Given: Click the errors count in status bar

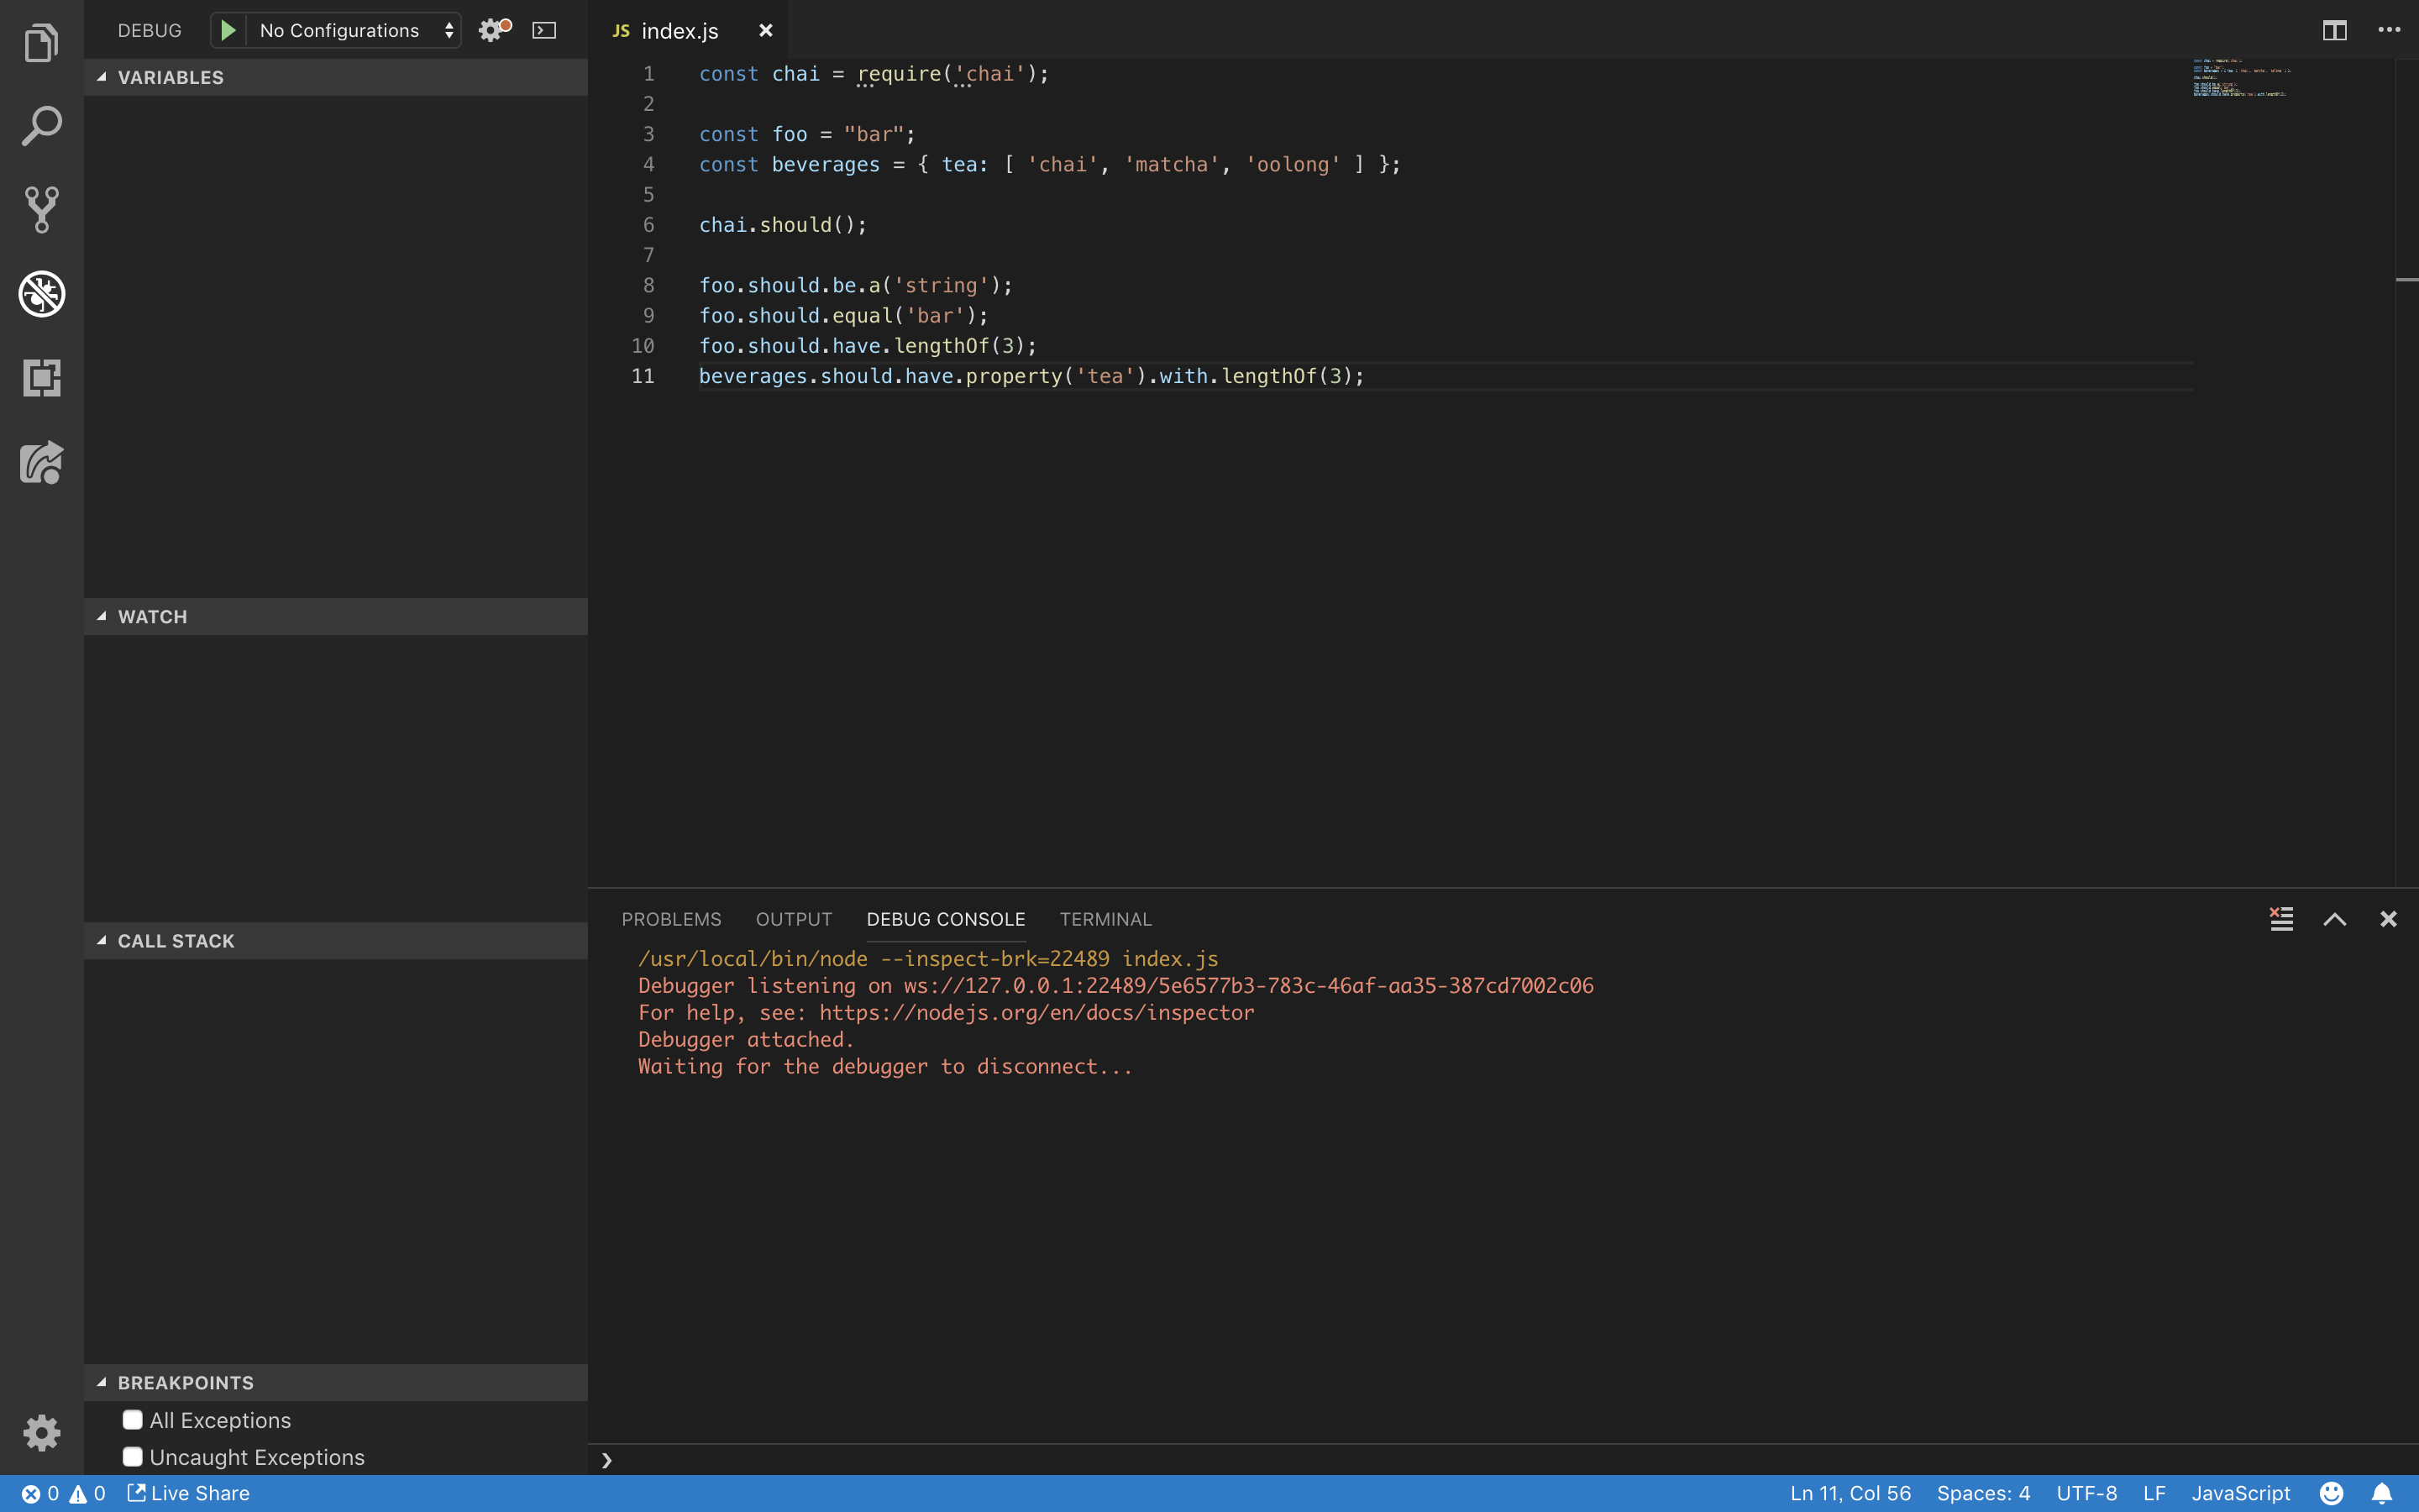Looking at the screenshot, I should [40, 1493].
